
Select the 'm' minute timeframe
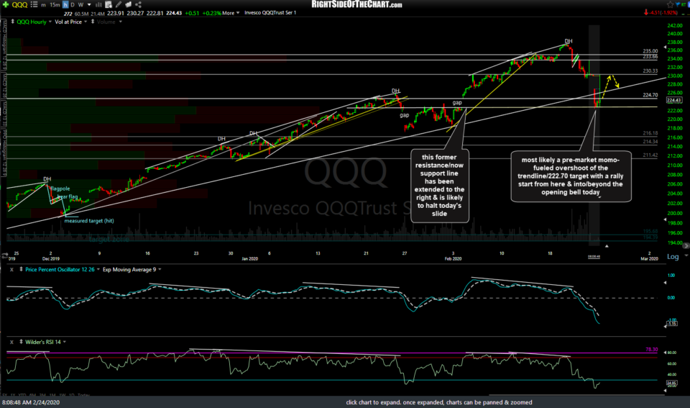click(43, 5)
